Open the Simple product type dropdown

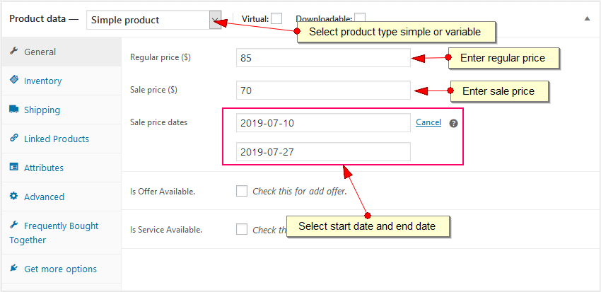pos(154,20)
